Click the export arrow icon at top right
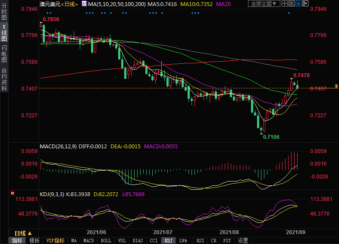The image size is (339, 244). pyautogui.click(x=306, y=4)
